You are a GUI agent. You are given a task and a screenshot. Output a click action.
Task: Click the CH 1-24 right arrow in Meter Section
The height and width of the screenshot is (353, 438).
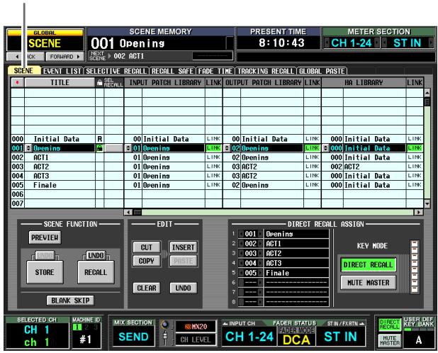(x=377, y=43)
